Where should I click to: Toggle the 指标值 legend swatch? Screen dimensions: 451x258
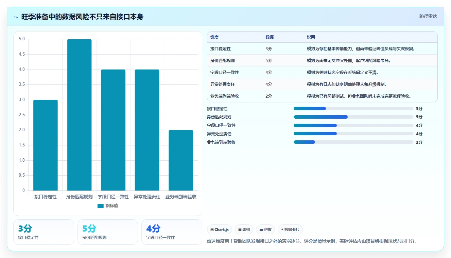point(100,206)
